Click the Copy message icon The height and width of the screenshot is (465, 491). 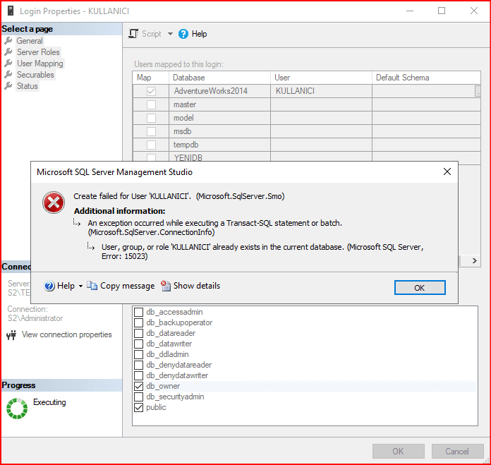92,286
